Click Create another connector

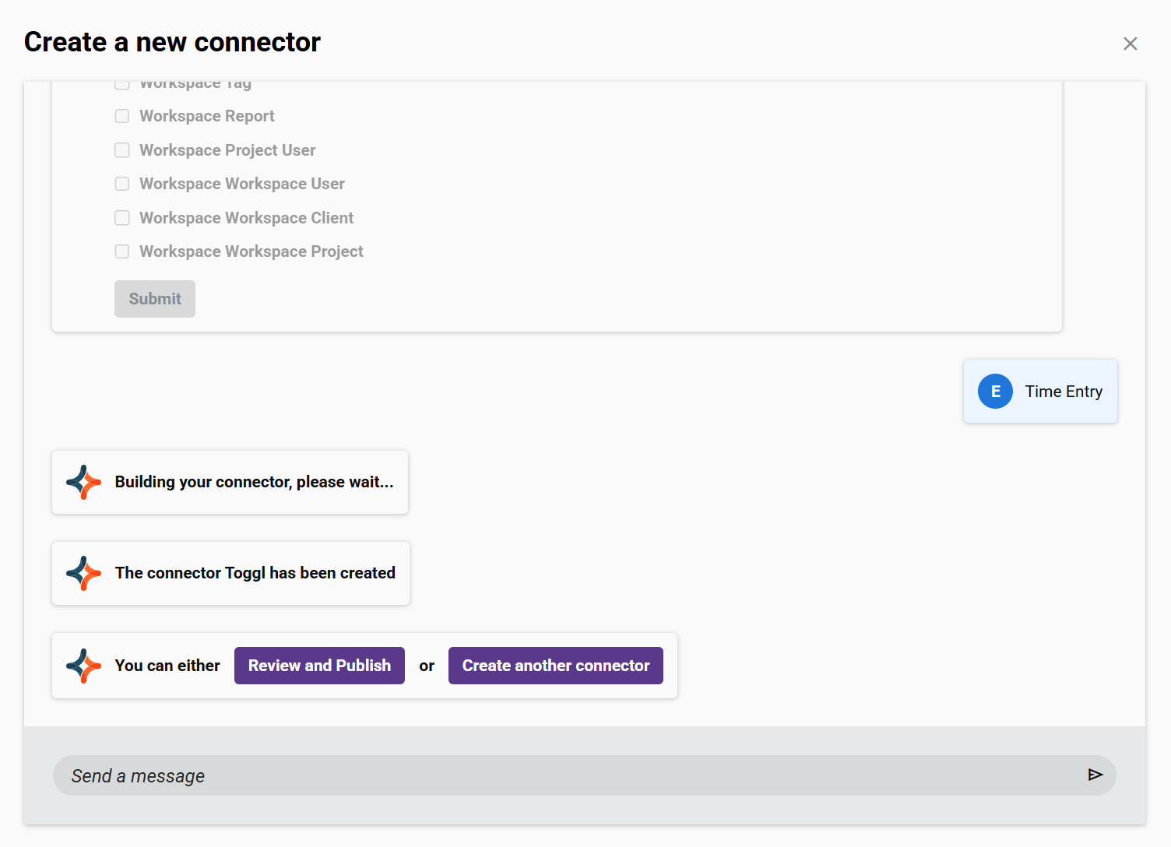pos(555,666)
